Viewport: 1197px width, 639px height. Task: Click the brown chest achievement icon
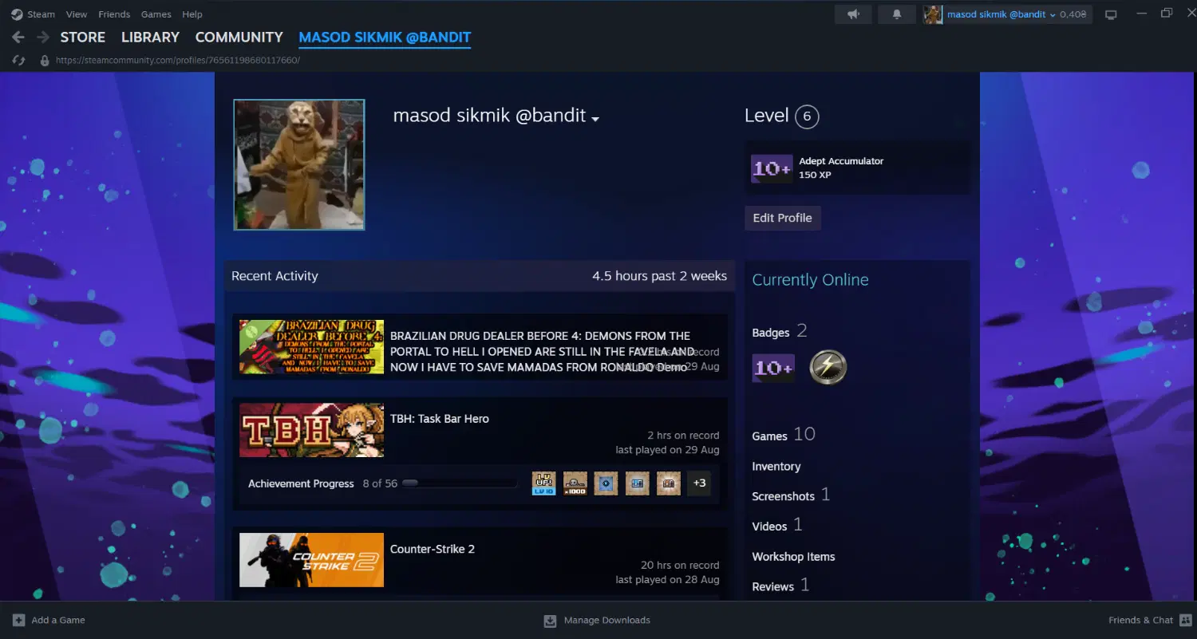point(669,483)
